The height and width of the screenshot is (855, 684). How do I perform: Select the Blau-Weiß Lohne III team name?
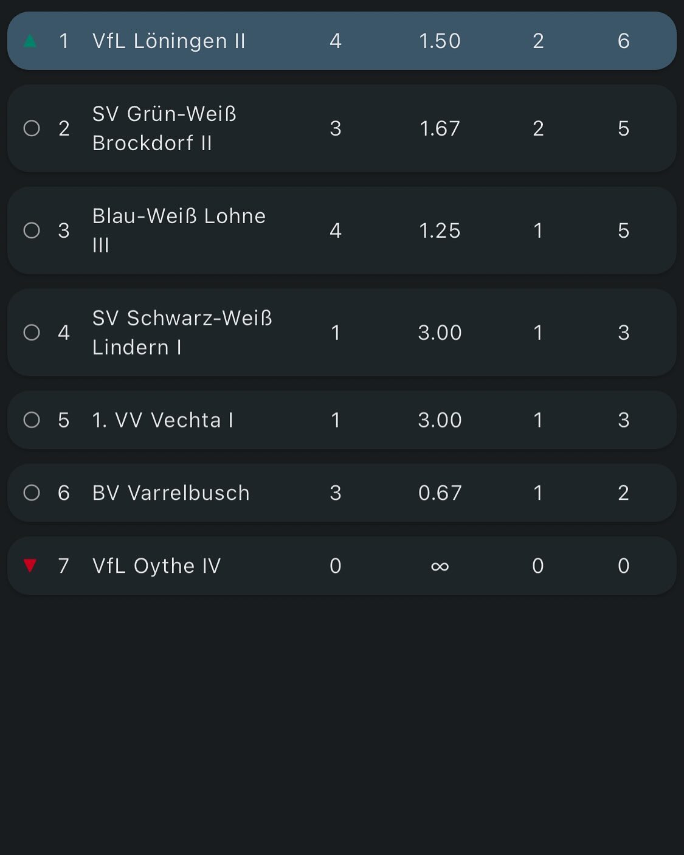tap(179, 230)
